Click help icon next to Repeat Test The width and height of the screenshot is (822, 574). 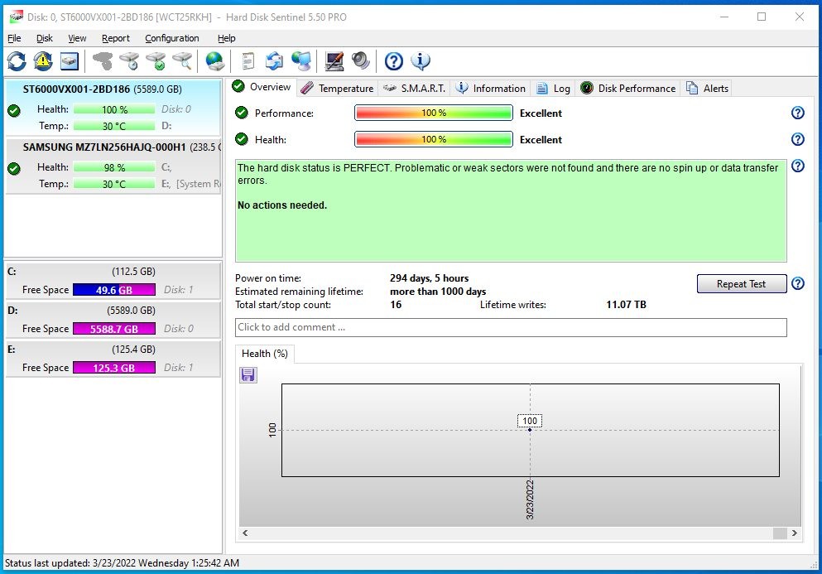point(797,283)
